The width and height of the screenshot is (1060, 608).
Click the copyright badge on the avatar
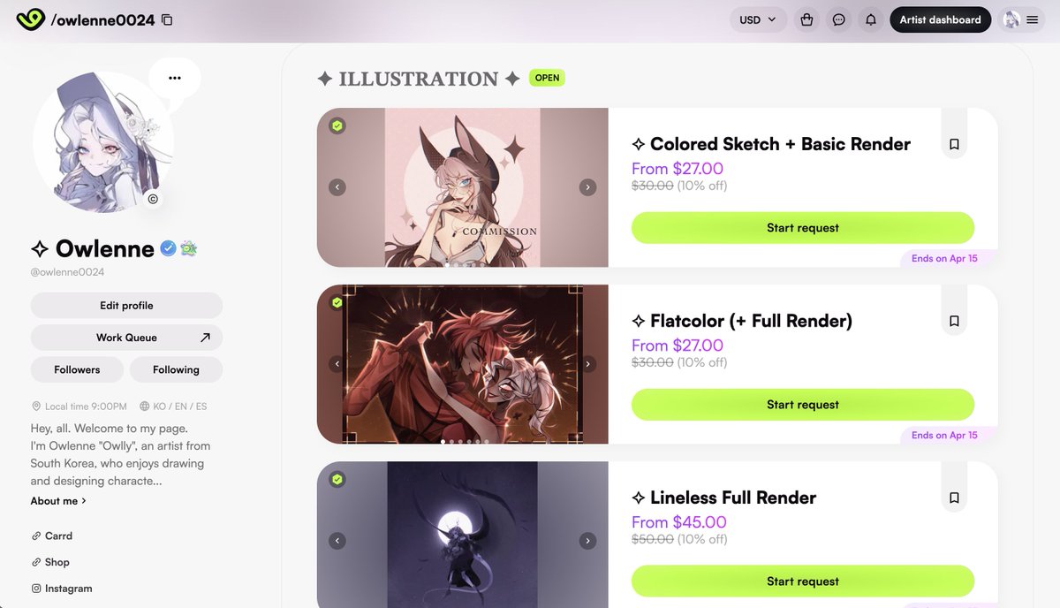tap(153, 199)
